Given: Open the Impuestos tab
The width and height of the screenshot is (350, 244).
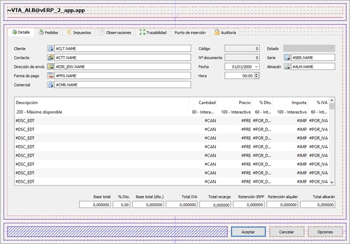Looking at the screenshot, I should click(78, 33).
